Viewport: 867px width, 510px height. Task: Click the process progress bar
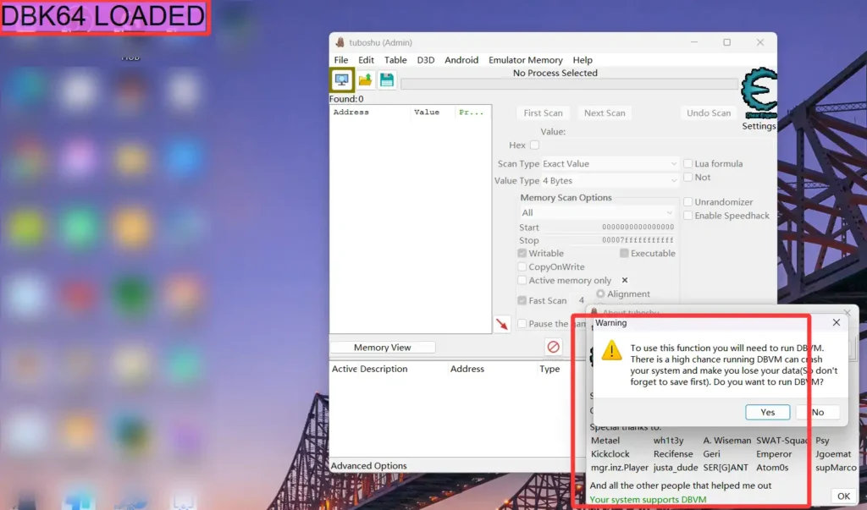pyautogui.click(x=569, y=84)
